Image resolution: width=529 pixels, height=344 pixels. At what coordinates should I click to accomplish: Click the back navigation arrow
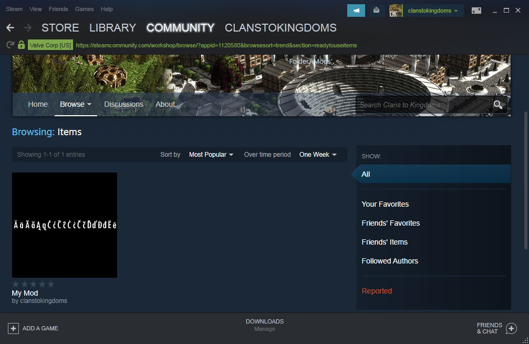click(11, 28)
